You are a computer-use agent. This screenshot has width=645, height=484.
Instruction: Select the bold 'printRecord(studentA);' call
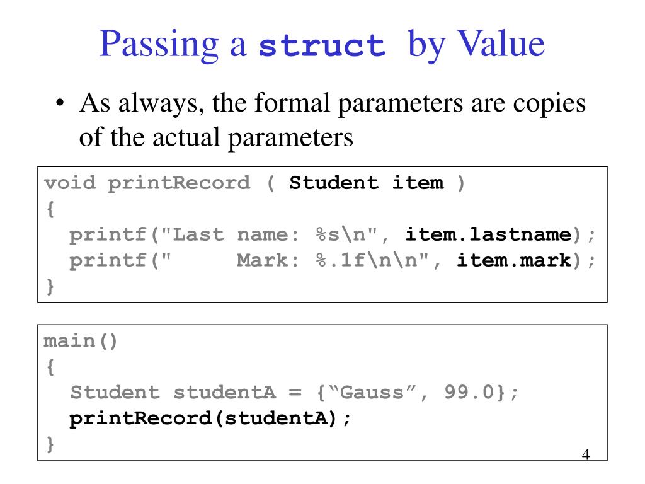pyautogui.click(x=210, y=418)
